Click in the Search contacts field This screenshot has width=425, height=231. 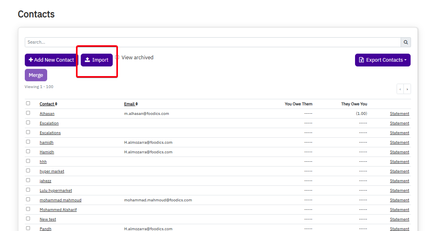pyautogui.click(x=212, y=42)
